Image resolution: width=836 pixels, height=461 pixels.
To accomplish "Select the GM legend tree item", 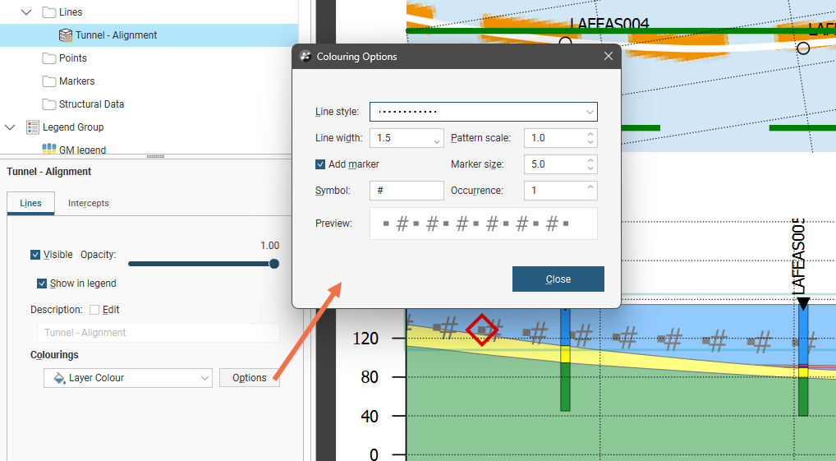I will [83, 150].
